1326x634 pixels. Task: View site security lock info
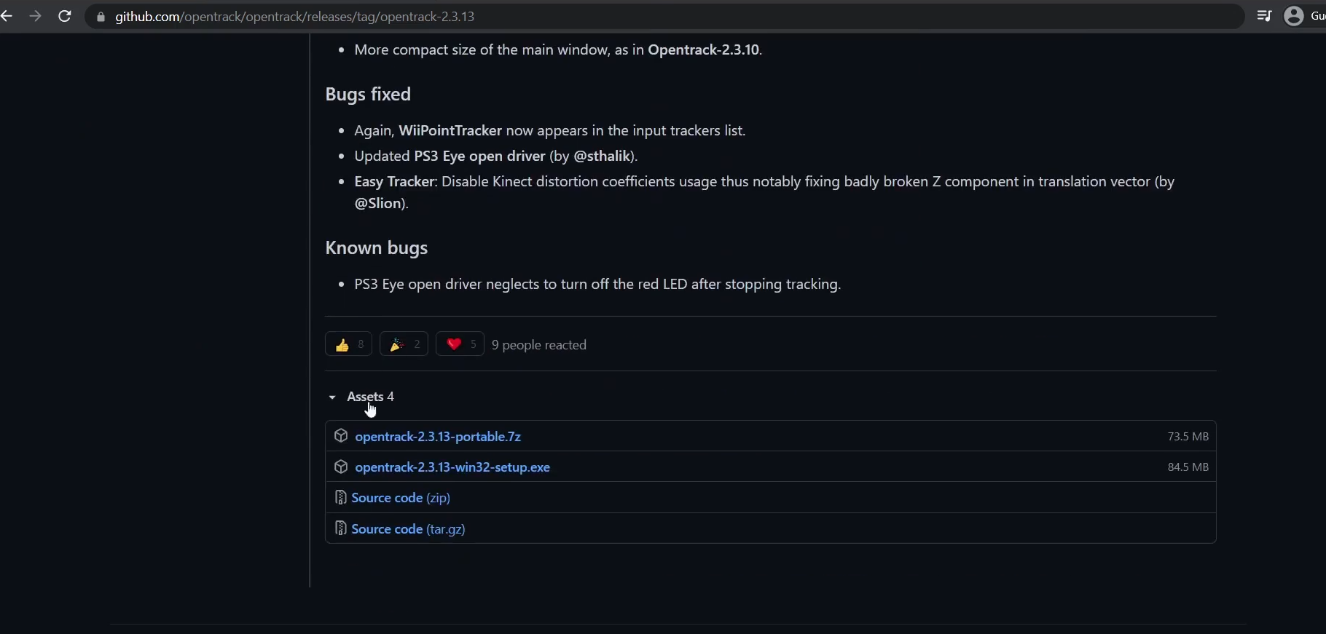(x=101, y=17)
